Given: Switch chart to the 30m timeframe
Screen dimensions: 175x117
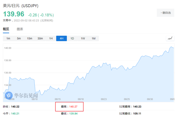Looking at the screenshot, I should click(x=40, y=38).
